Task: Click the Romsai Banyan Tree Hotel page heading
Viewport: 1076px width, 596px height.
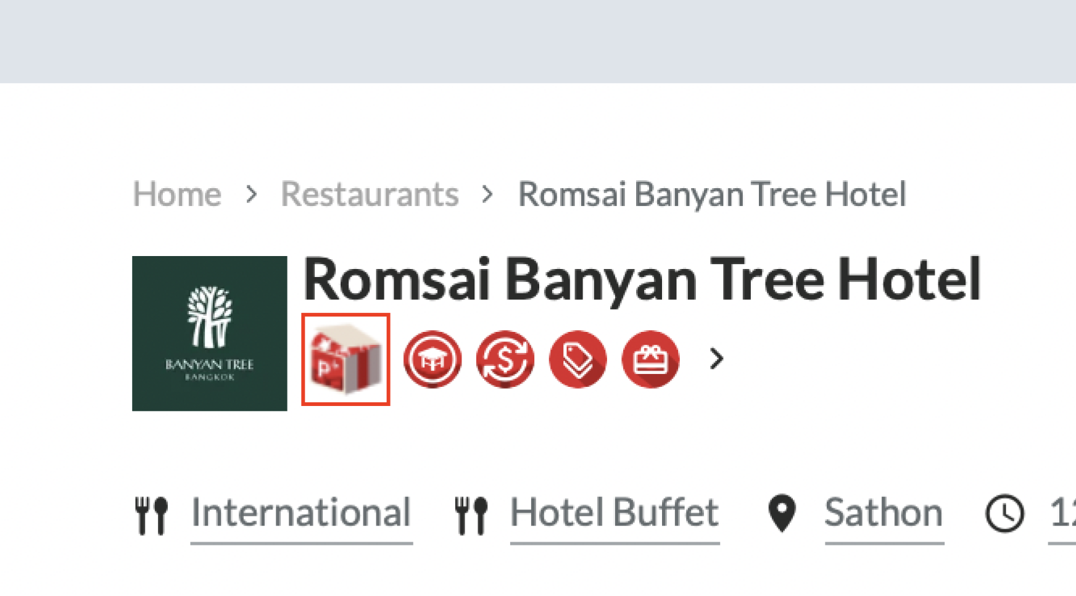Action: coord(642,279)
